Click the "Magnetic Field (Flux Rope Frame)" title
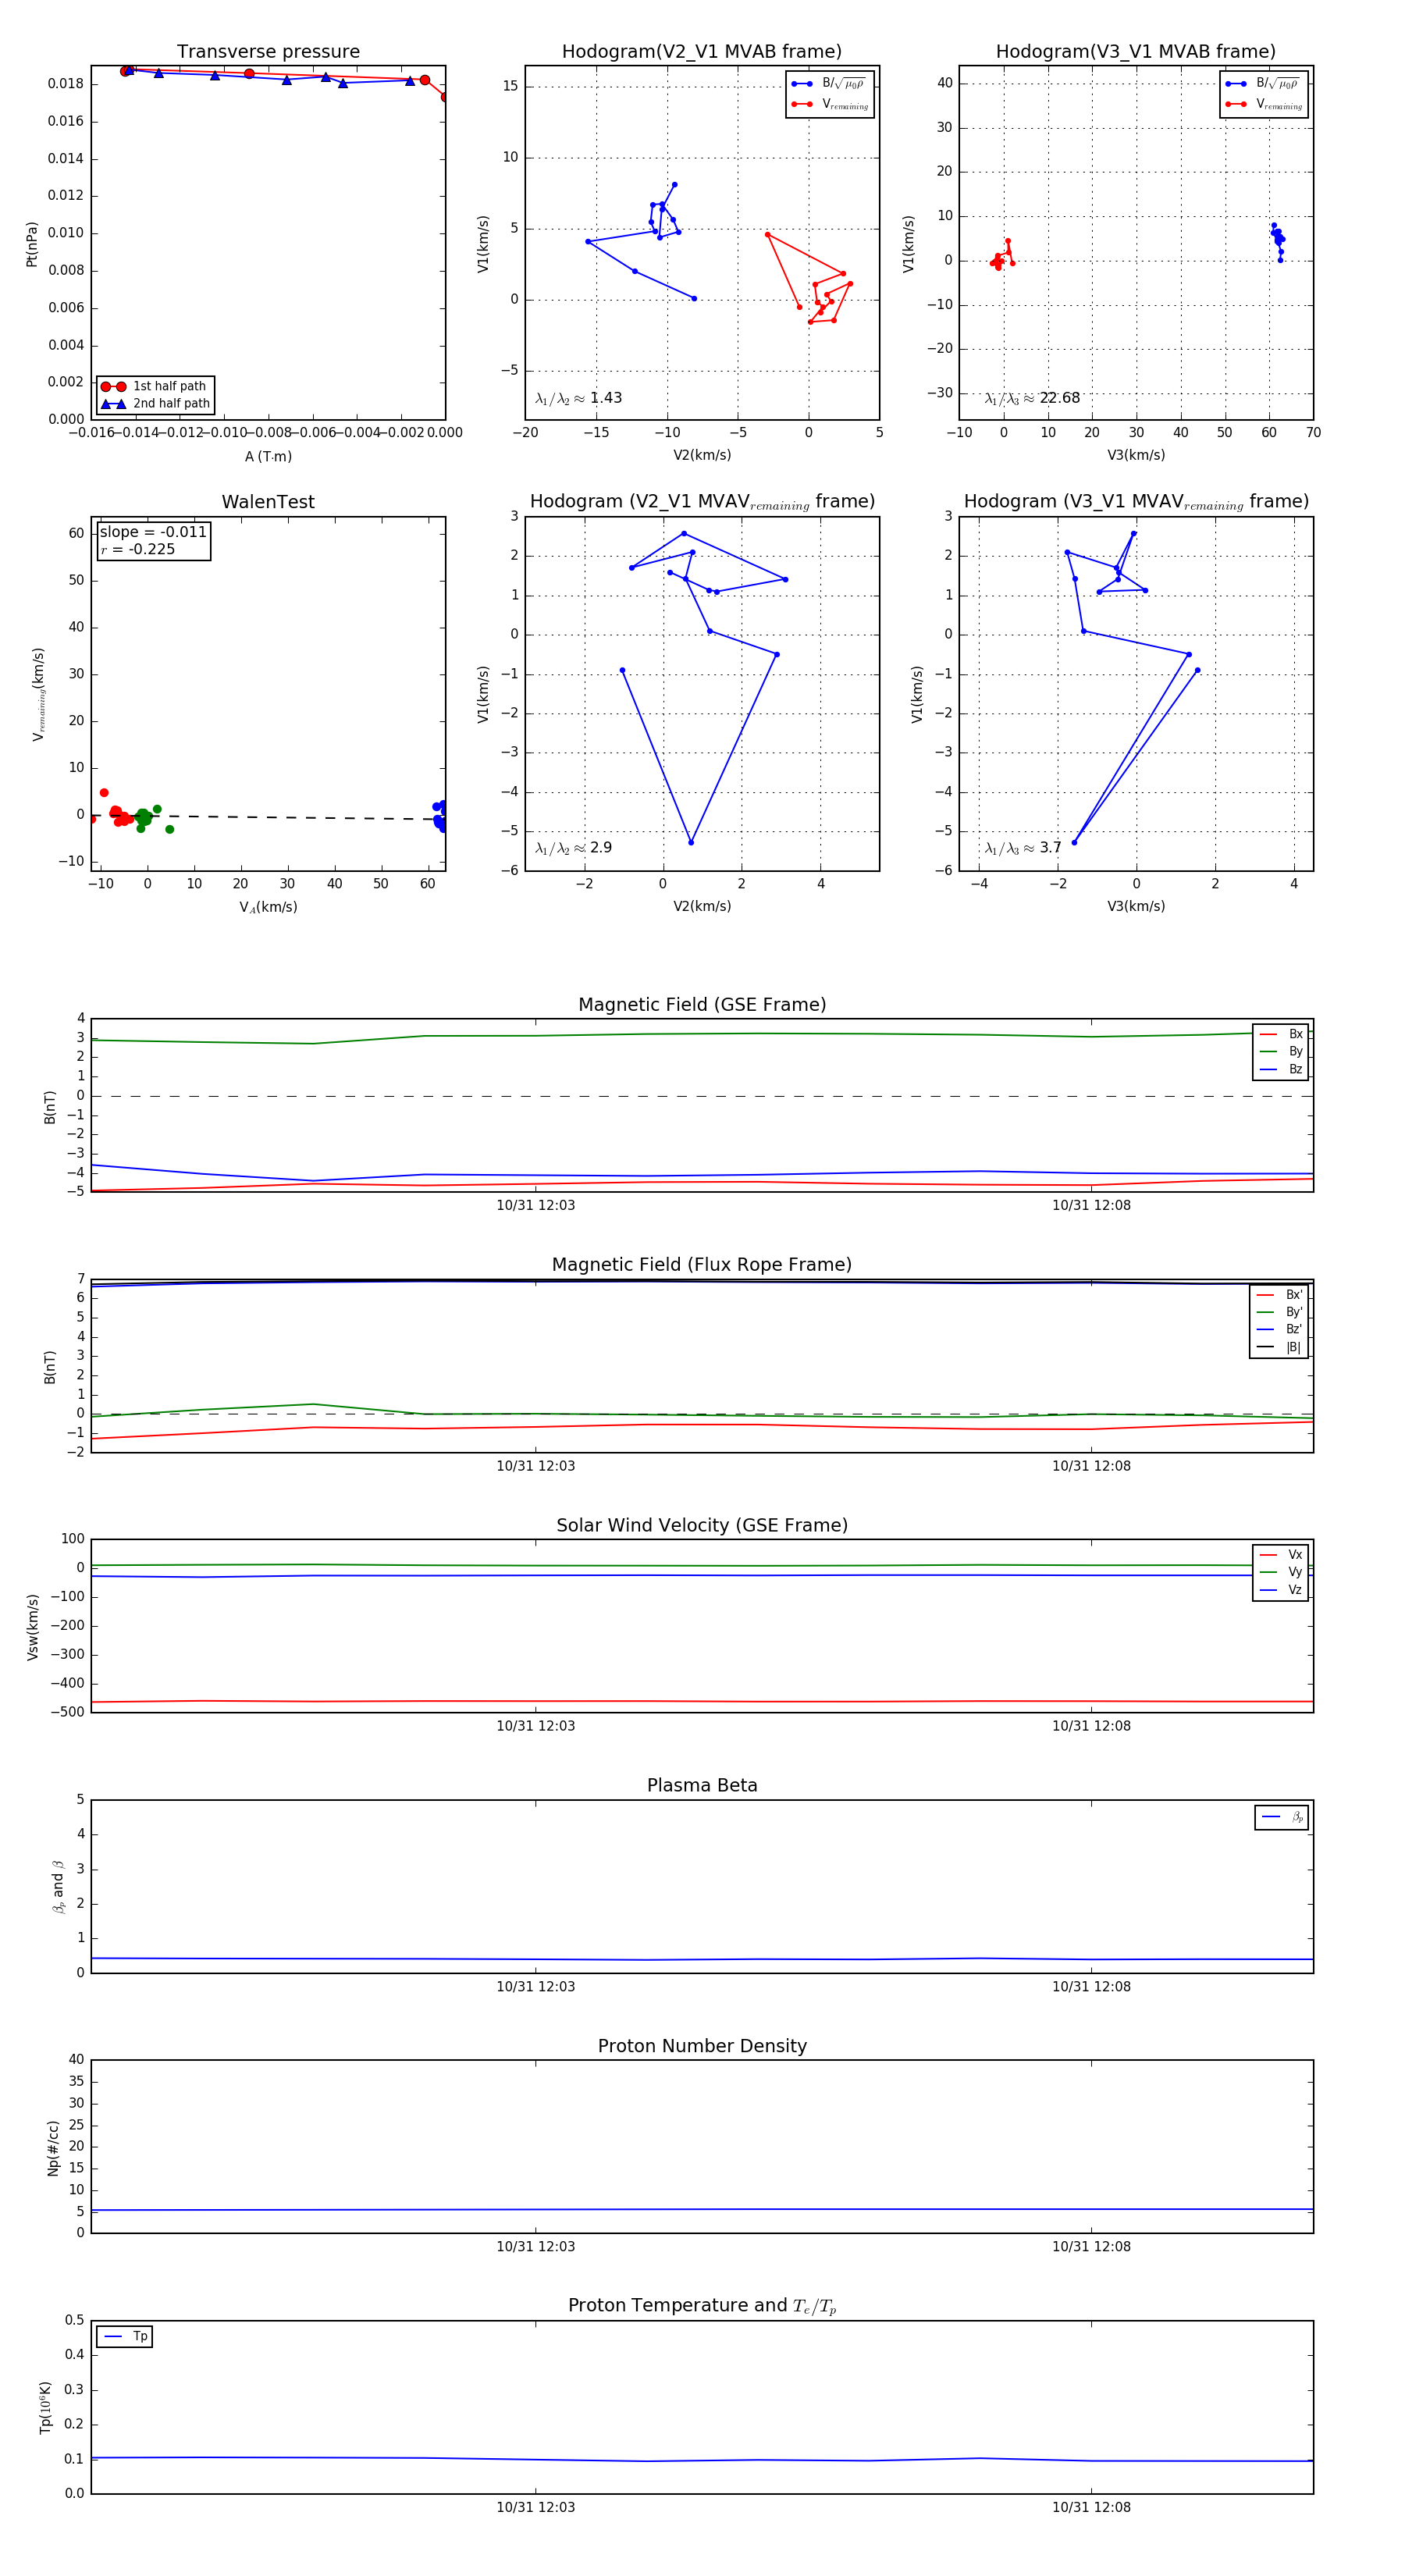1405x2576 pixels. tap(702, 1265)
